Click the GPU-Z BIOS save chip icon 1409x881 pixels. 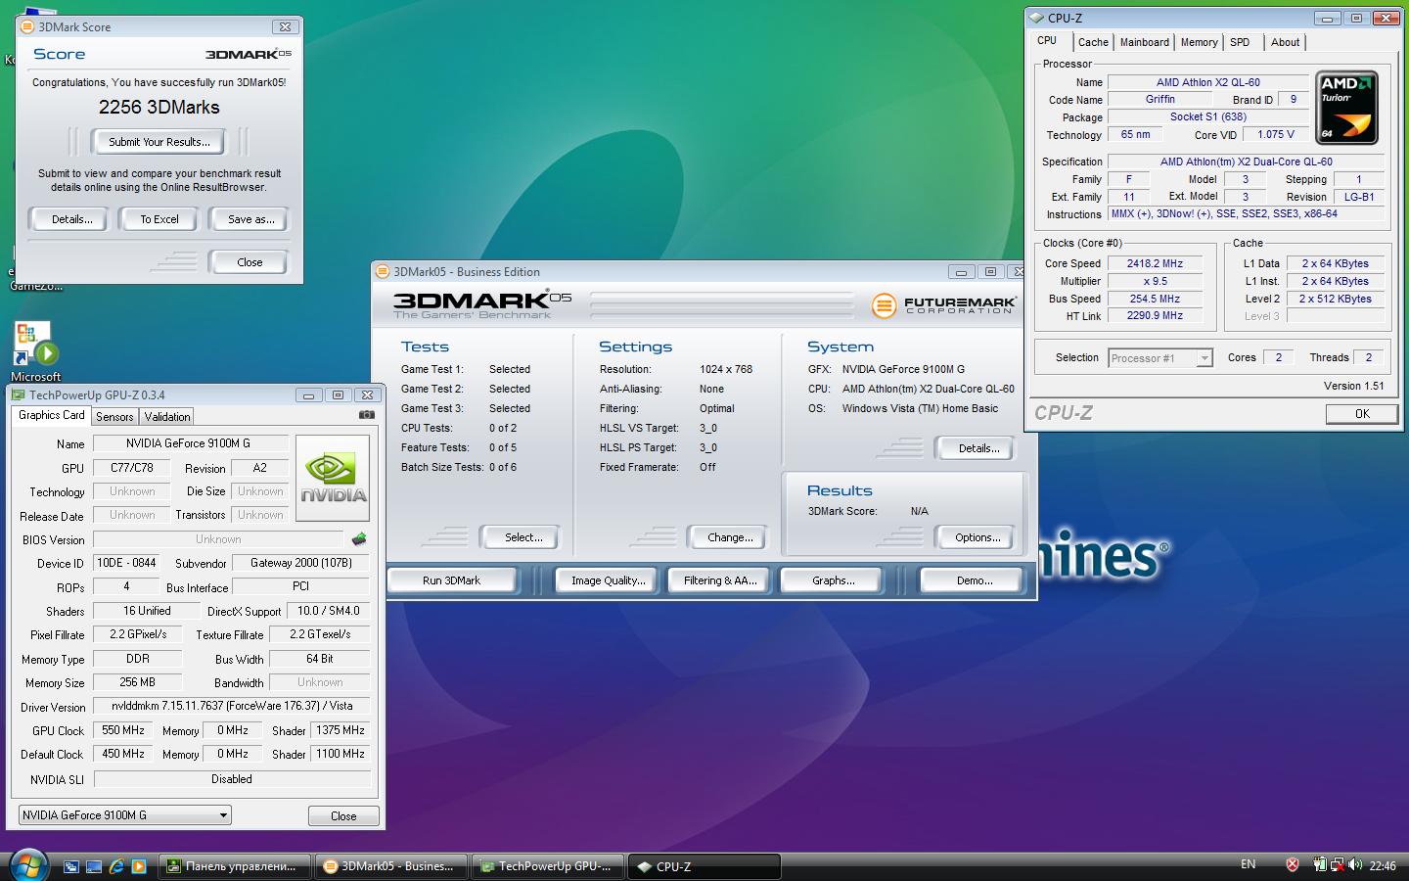pos(359,538)
